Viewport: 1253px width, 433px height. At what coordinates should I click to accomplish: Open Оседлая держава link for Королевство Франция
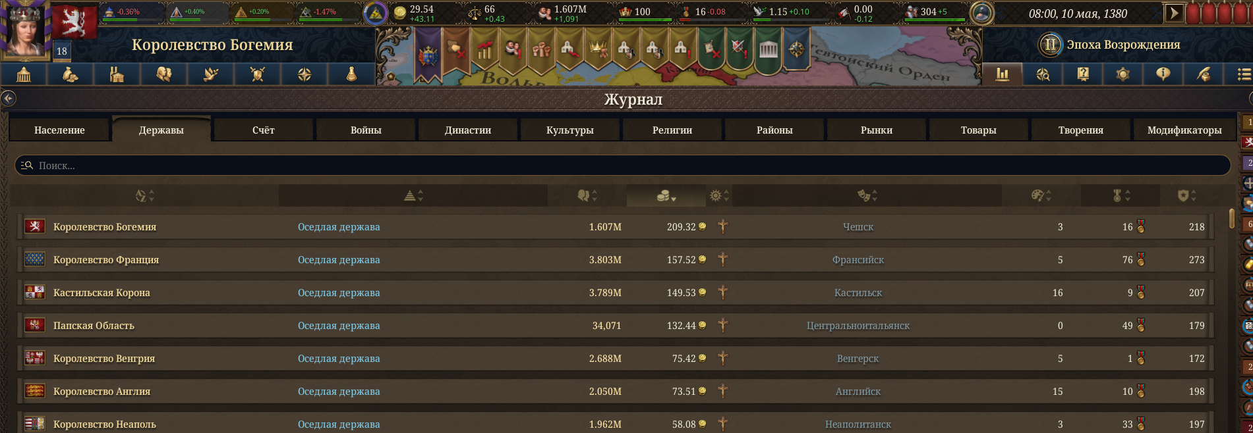[339, 260]
